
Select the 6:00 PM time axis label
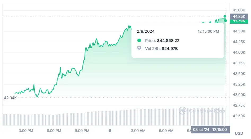54,130
